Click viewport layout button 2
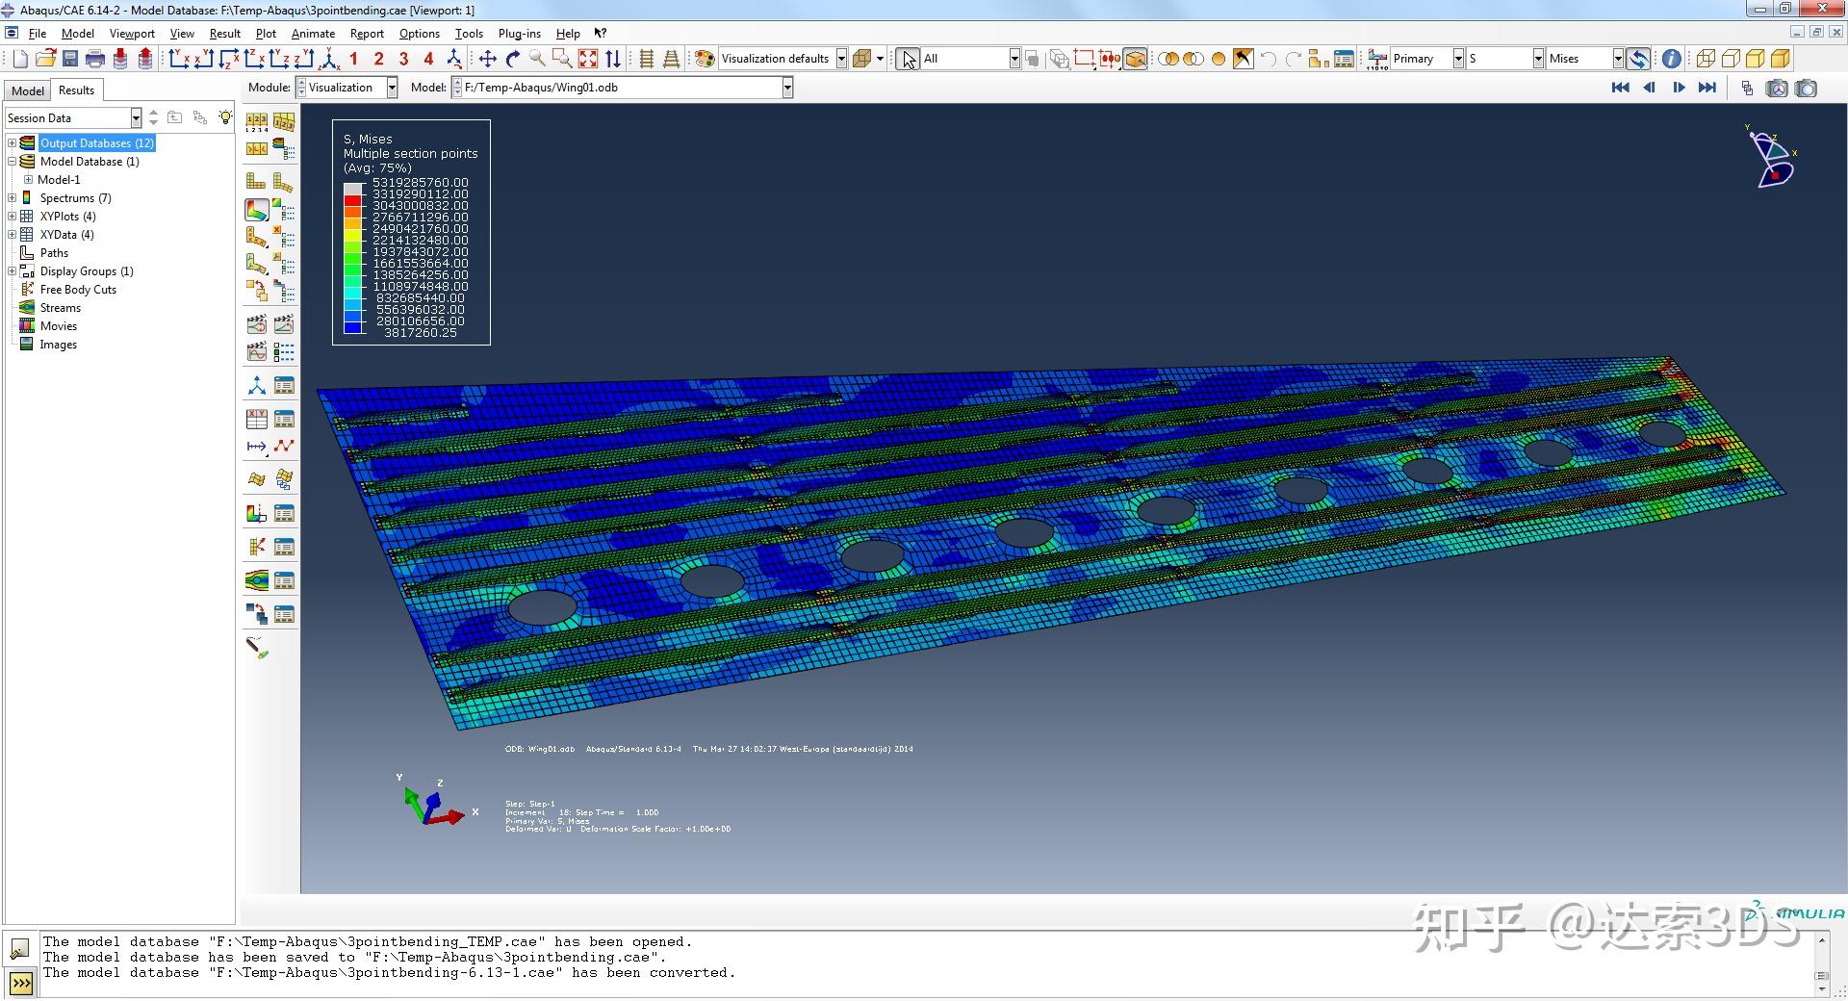1848x1001 pixels. point(378,58)
